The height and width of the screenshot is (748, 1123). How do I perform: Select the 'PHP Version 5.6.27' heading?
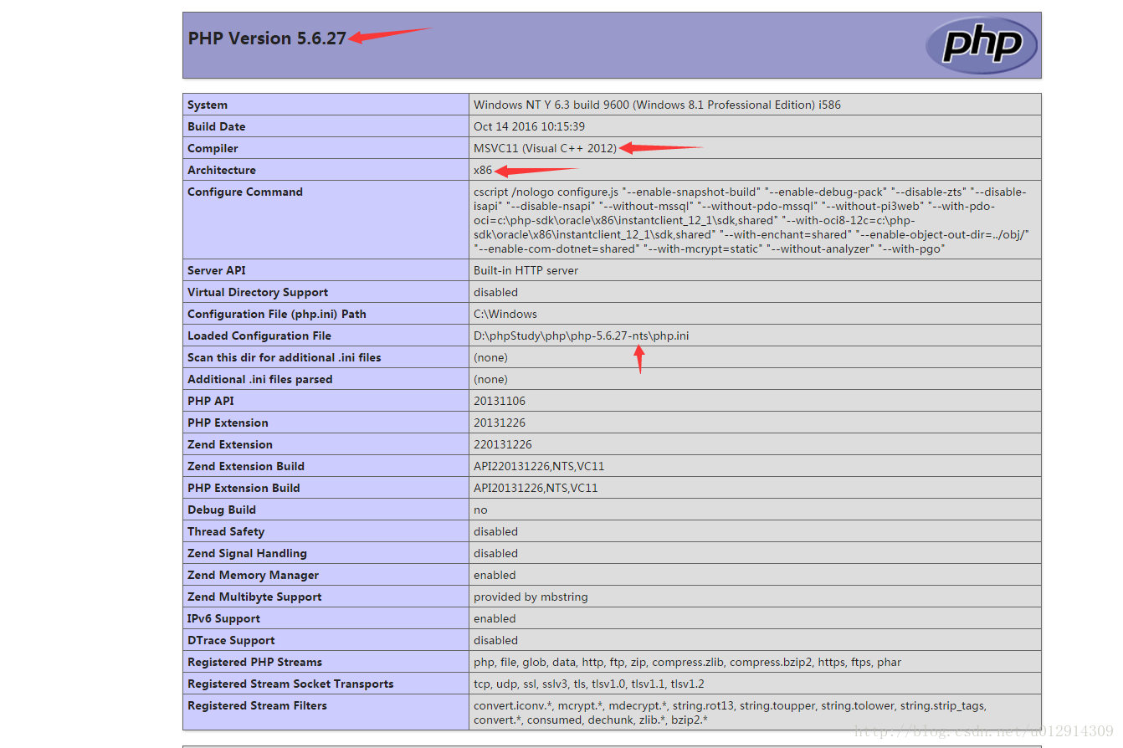point(266,38)
